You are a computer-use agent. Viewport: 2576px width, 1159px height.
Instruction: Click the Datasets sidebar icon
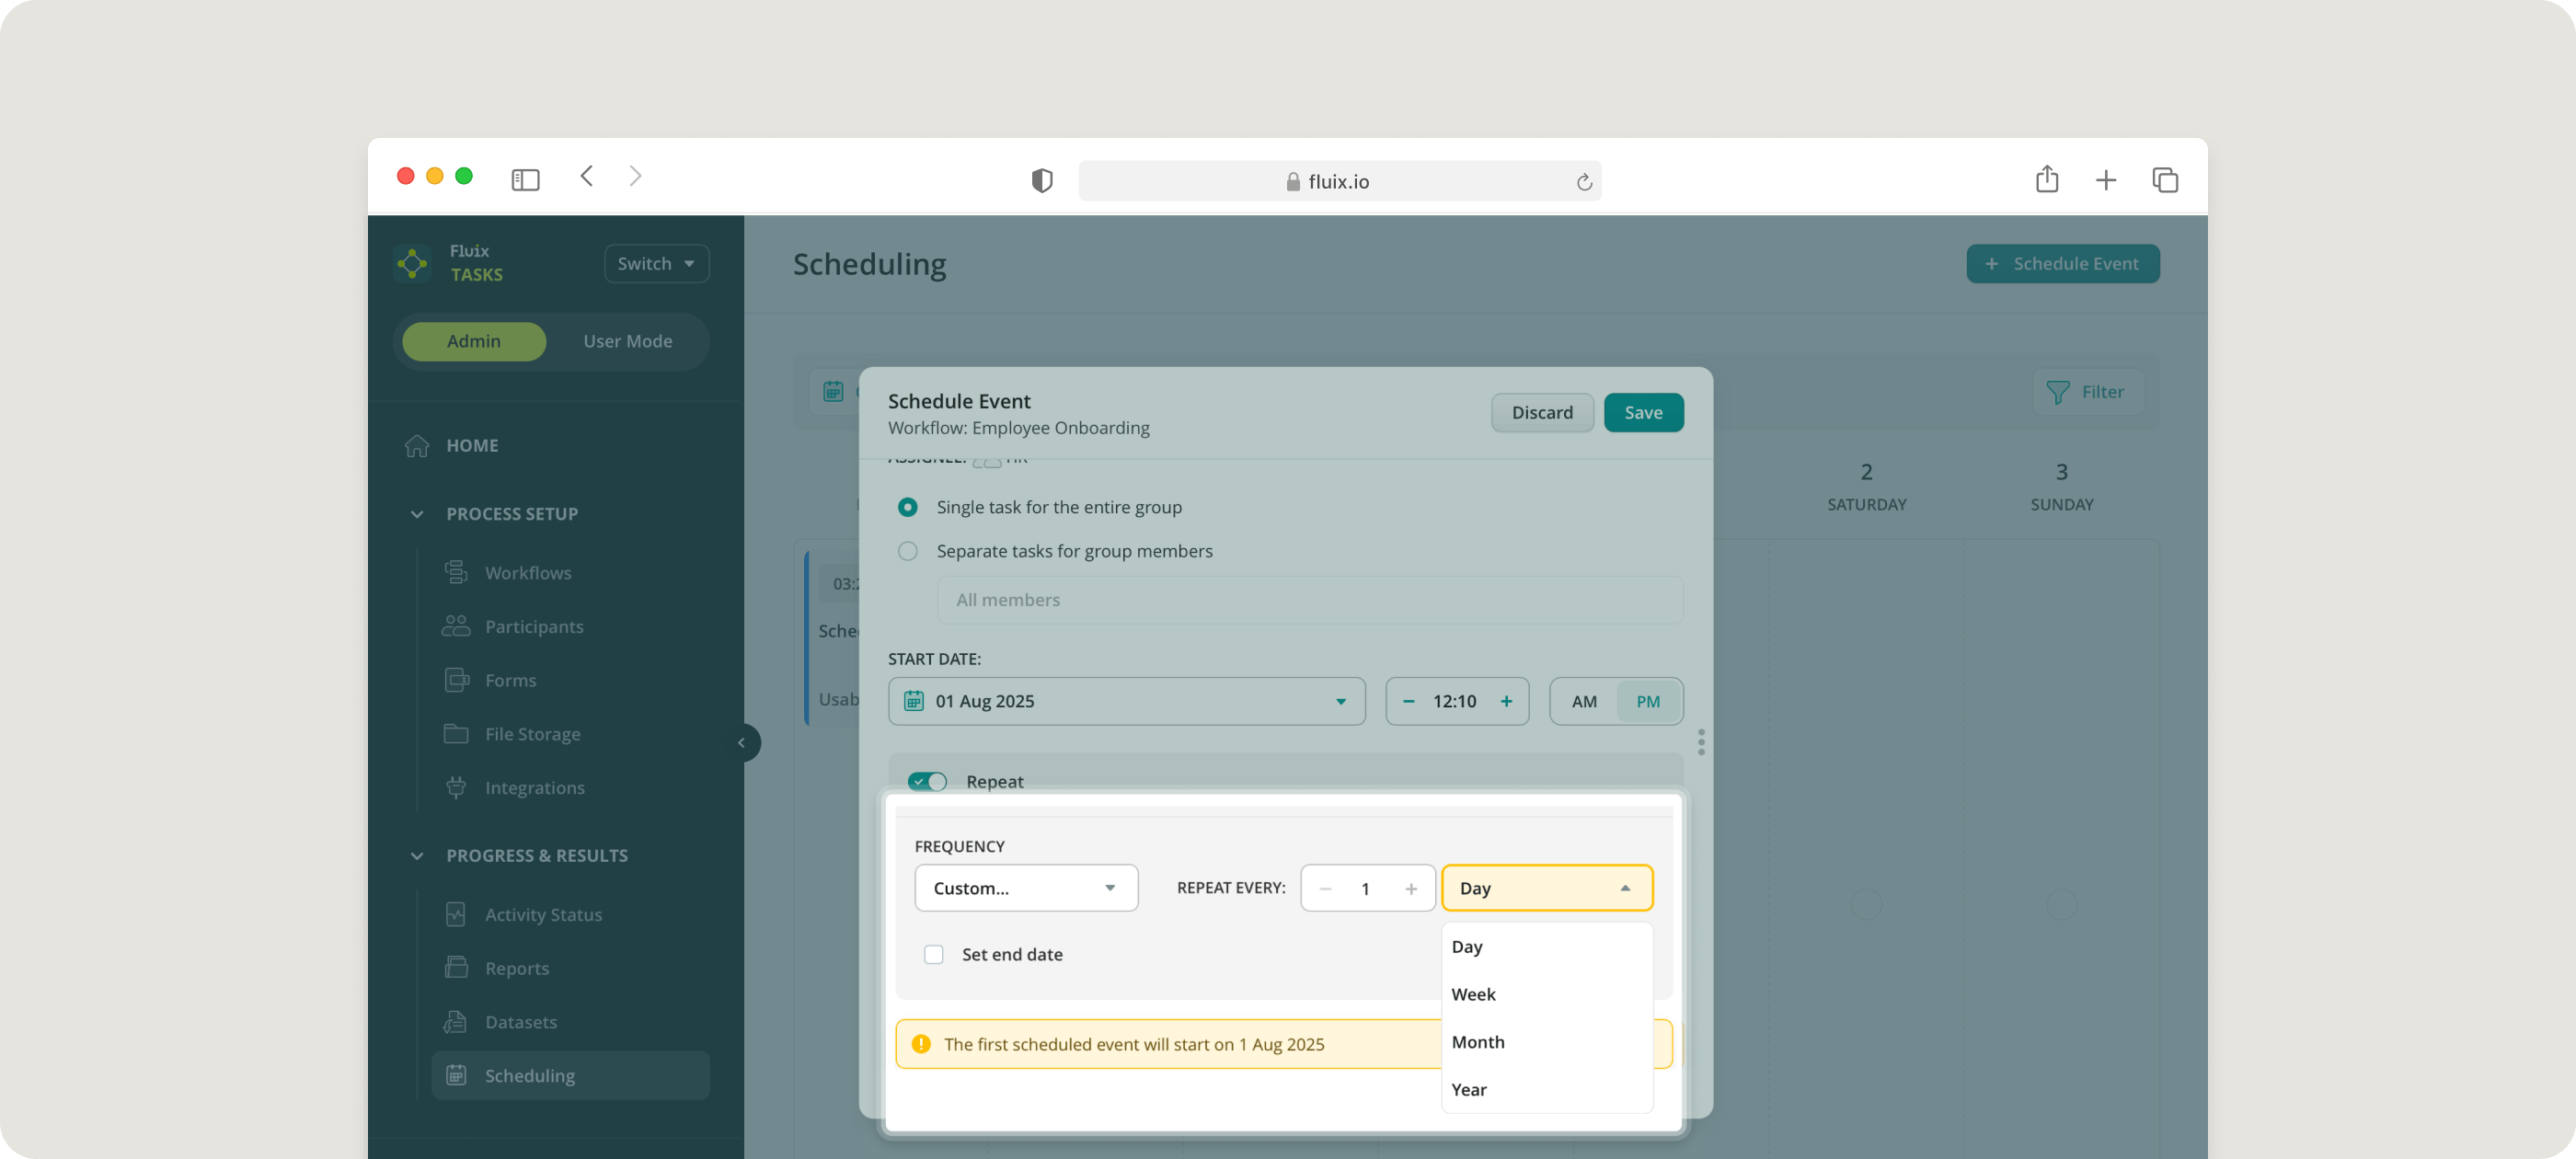[x=456, y=1021]
